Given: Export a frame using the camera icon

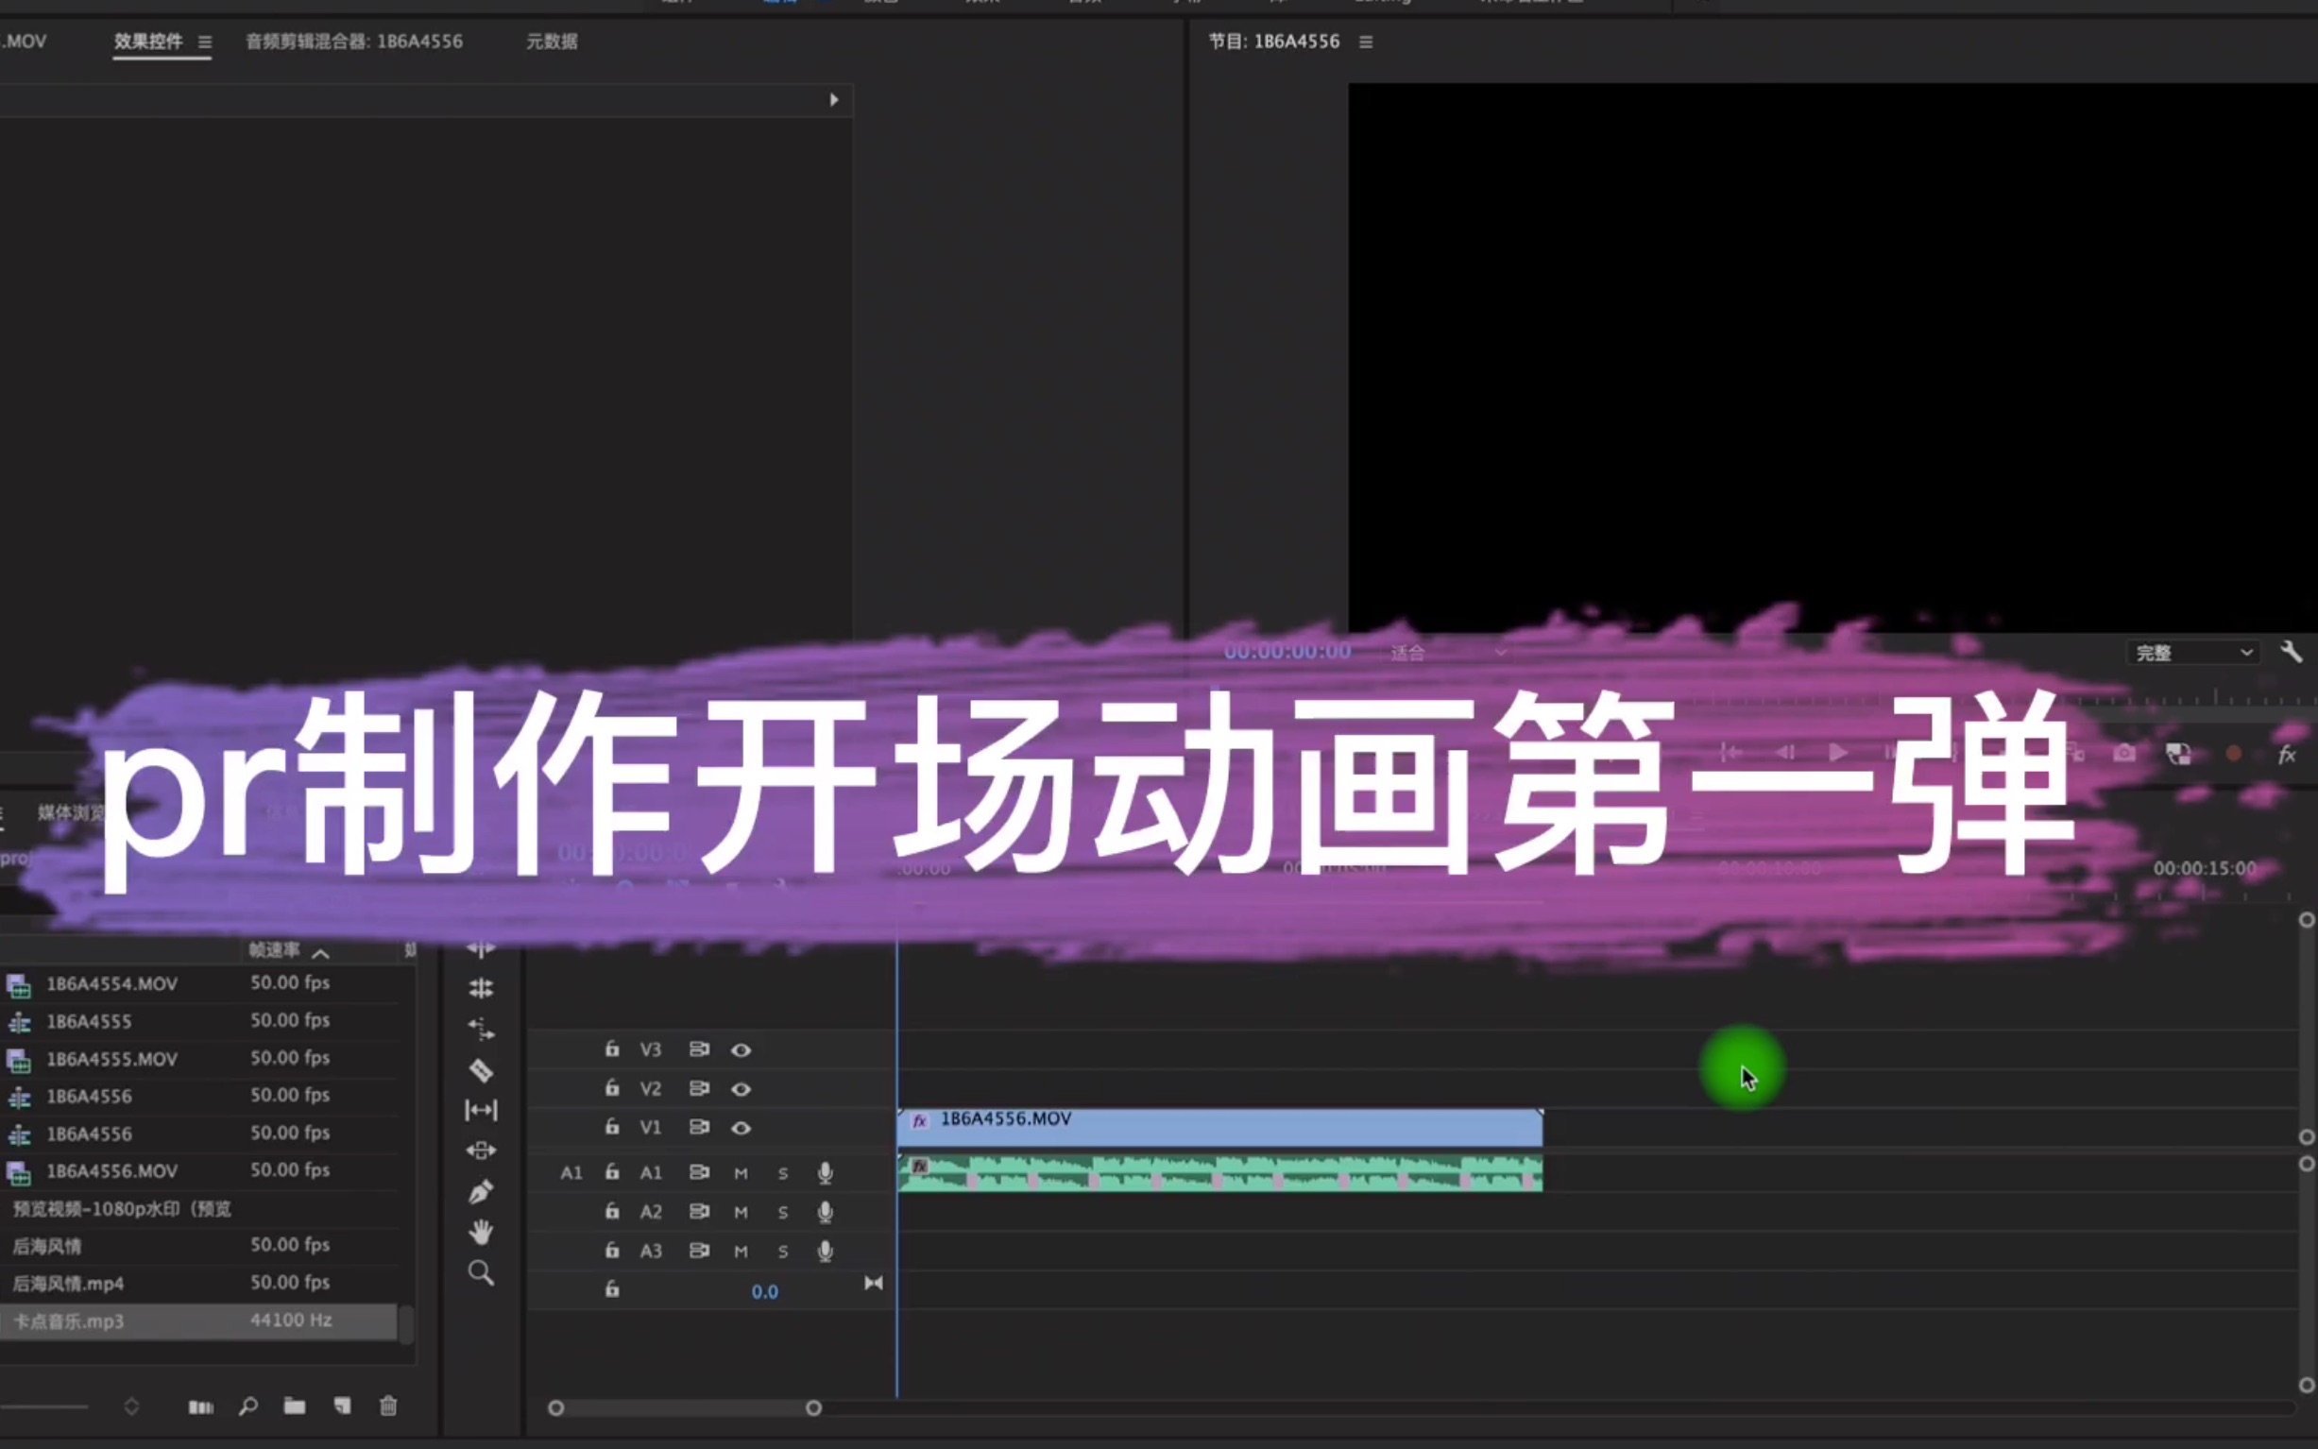Looking at the screenshot, I should 2123,752.
